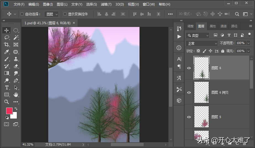
Task: Open the Actions panel play icon
Action: (x=179, y=37)
